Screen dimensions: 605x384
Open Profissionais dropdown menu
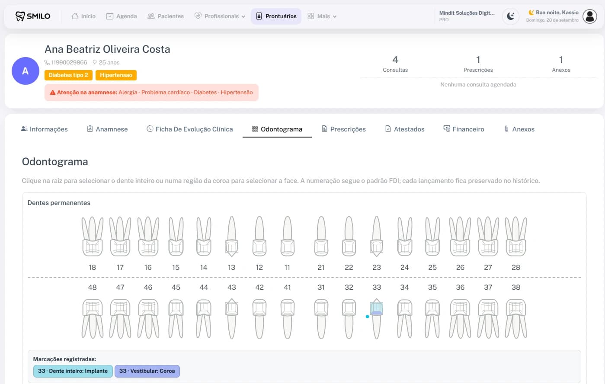[220, 16]
